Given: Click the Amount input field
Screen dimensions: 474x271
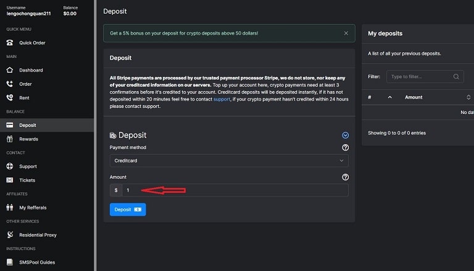Looking at the screenshot, I should pyautogui.click(x=235, y=190).
